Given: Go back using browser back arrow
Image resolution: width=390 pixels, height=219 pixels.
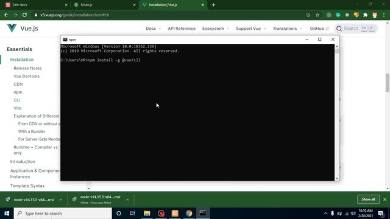Looking at the screenshot, I should point(6,15).
